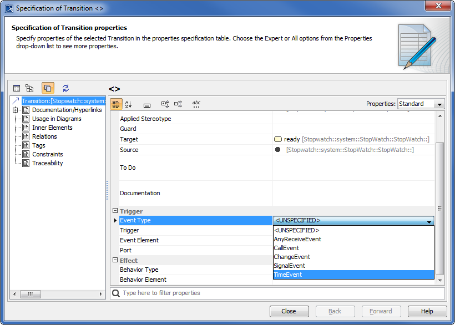
Task: Toggle categorized view of properties
Action: 116,104
